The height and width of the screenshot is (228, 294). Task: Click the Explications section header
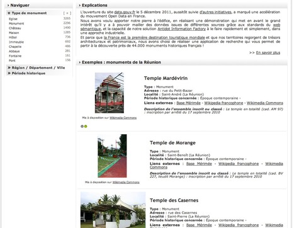coord(182,5)
